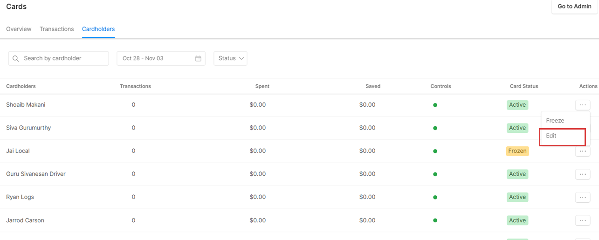Click Active status badge for Ryan Logs

[x=517, y=197]
